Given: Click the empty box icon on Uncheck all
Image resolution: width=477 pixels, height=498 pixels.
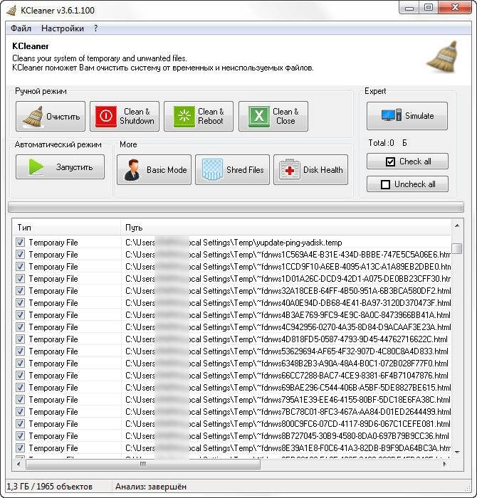Looking at the screenshot, I should click(385, 184).
